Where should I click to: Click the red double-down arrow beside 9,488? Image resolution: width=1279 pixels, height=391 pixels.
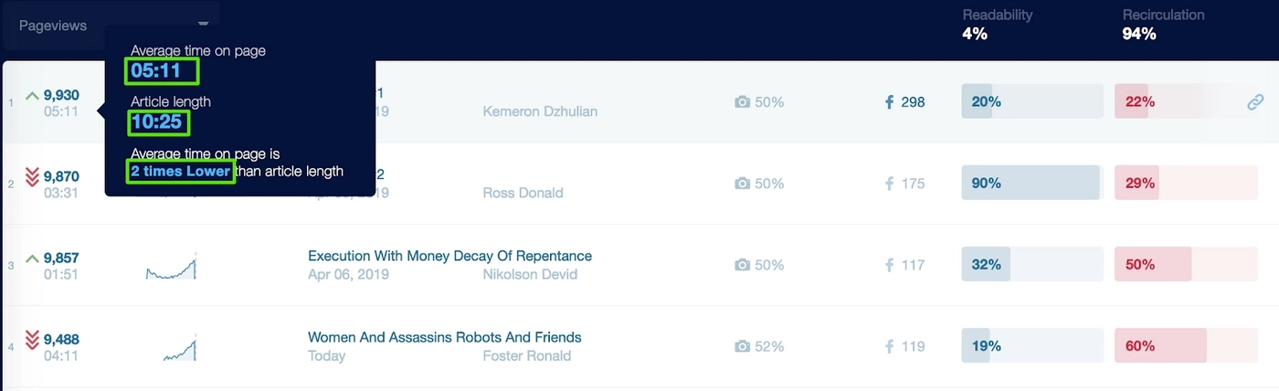[32, 340]
